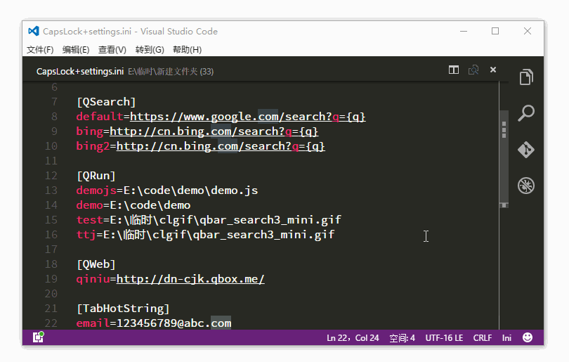Viewport: 569px width, 362px height.
Task: Change encoding via UTF-16 LE
Action: click(x=444, y=338)
